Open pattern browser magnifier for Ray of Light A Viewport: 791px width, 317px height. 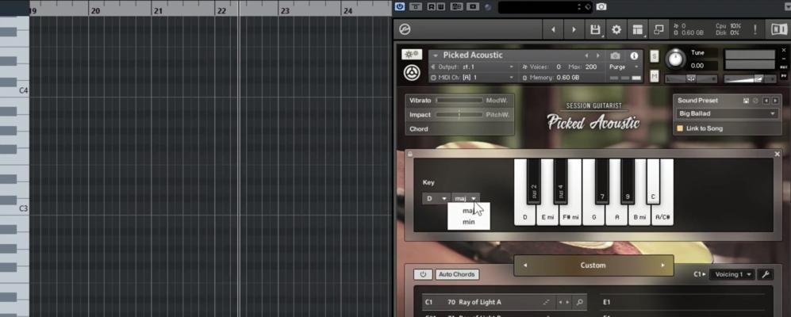[x=580, y=303]
